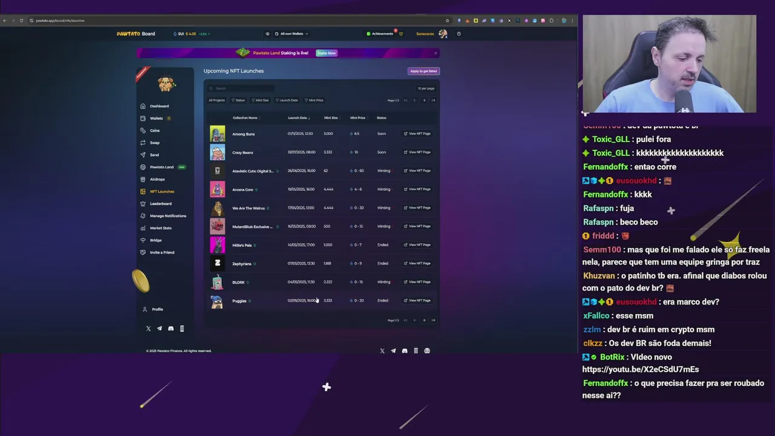Viewport: 775px width, 436px height.
Task: Open the Mint Size filter dropdown
Action: tap(260, 101)
